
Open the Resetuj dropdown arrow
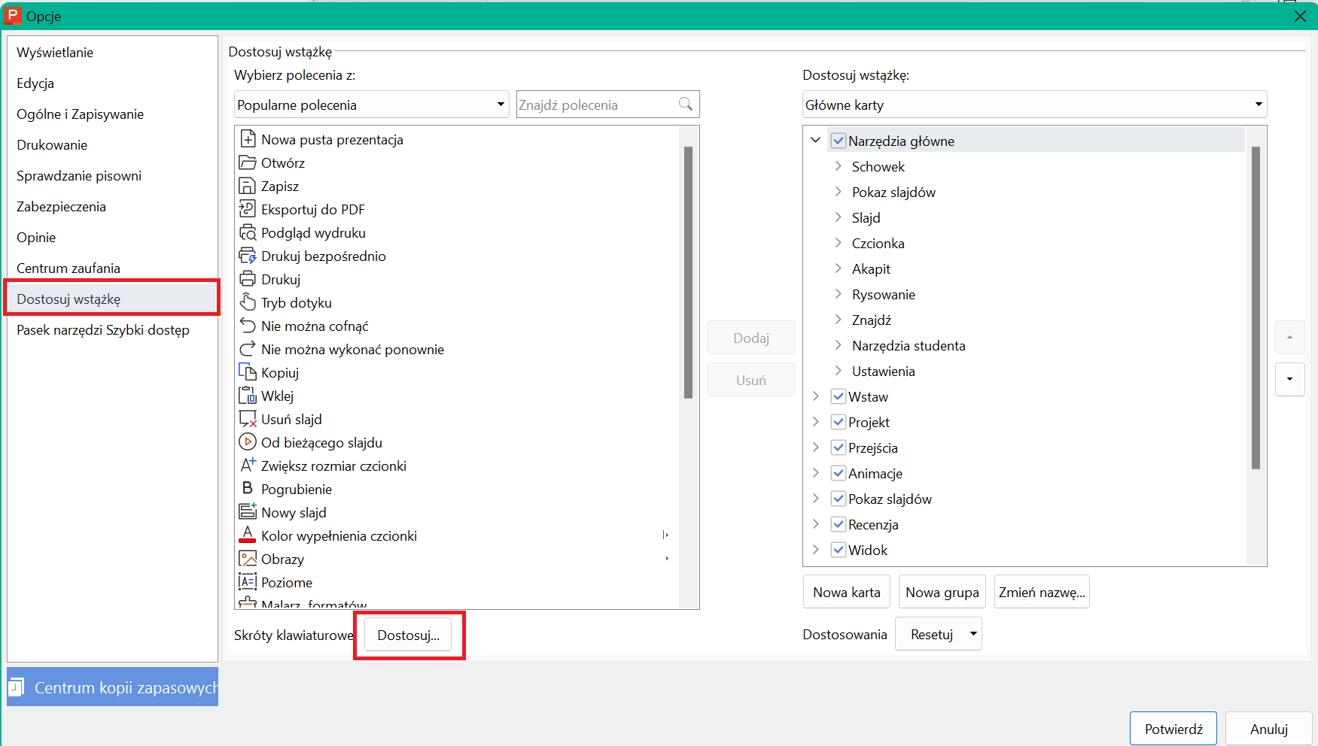point(973,634)
